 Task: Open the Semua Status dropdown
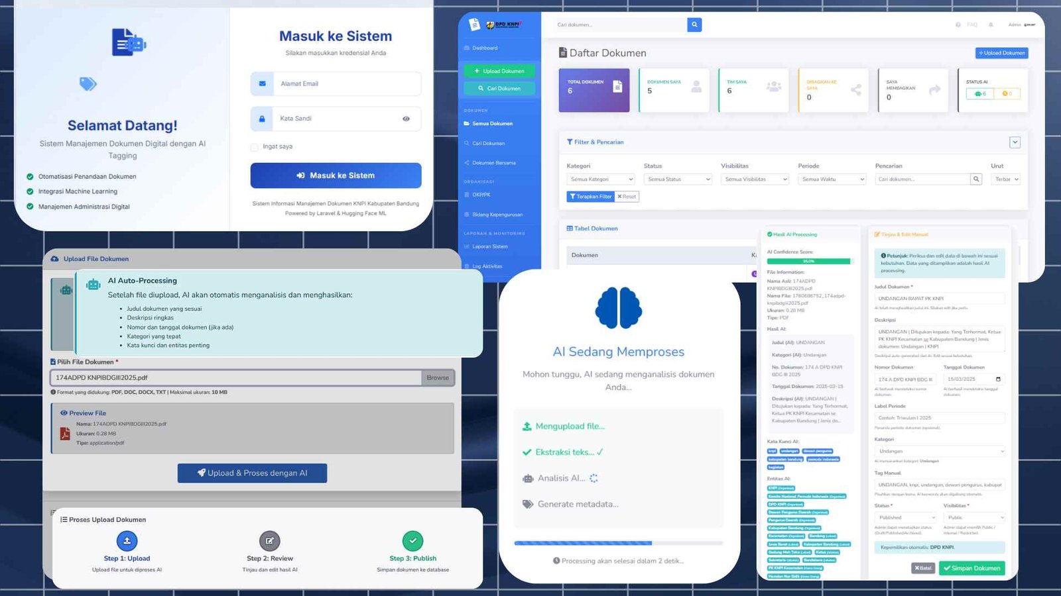click(x=678, y=179)
